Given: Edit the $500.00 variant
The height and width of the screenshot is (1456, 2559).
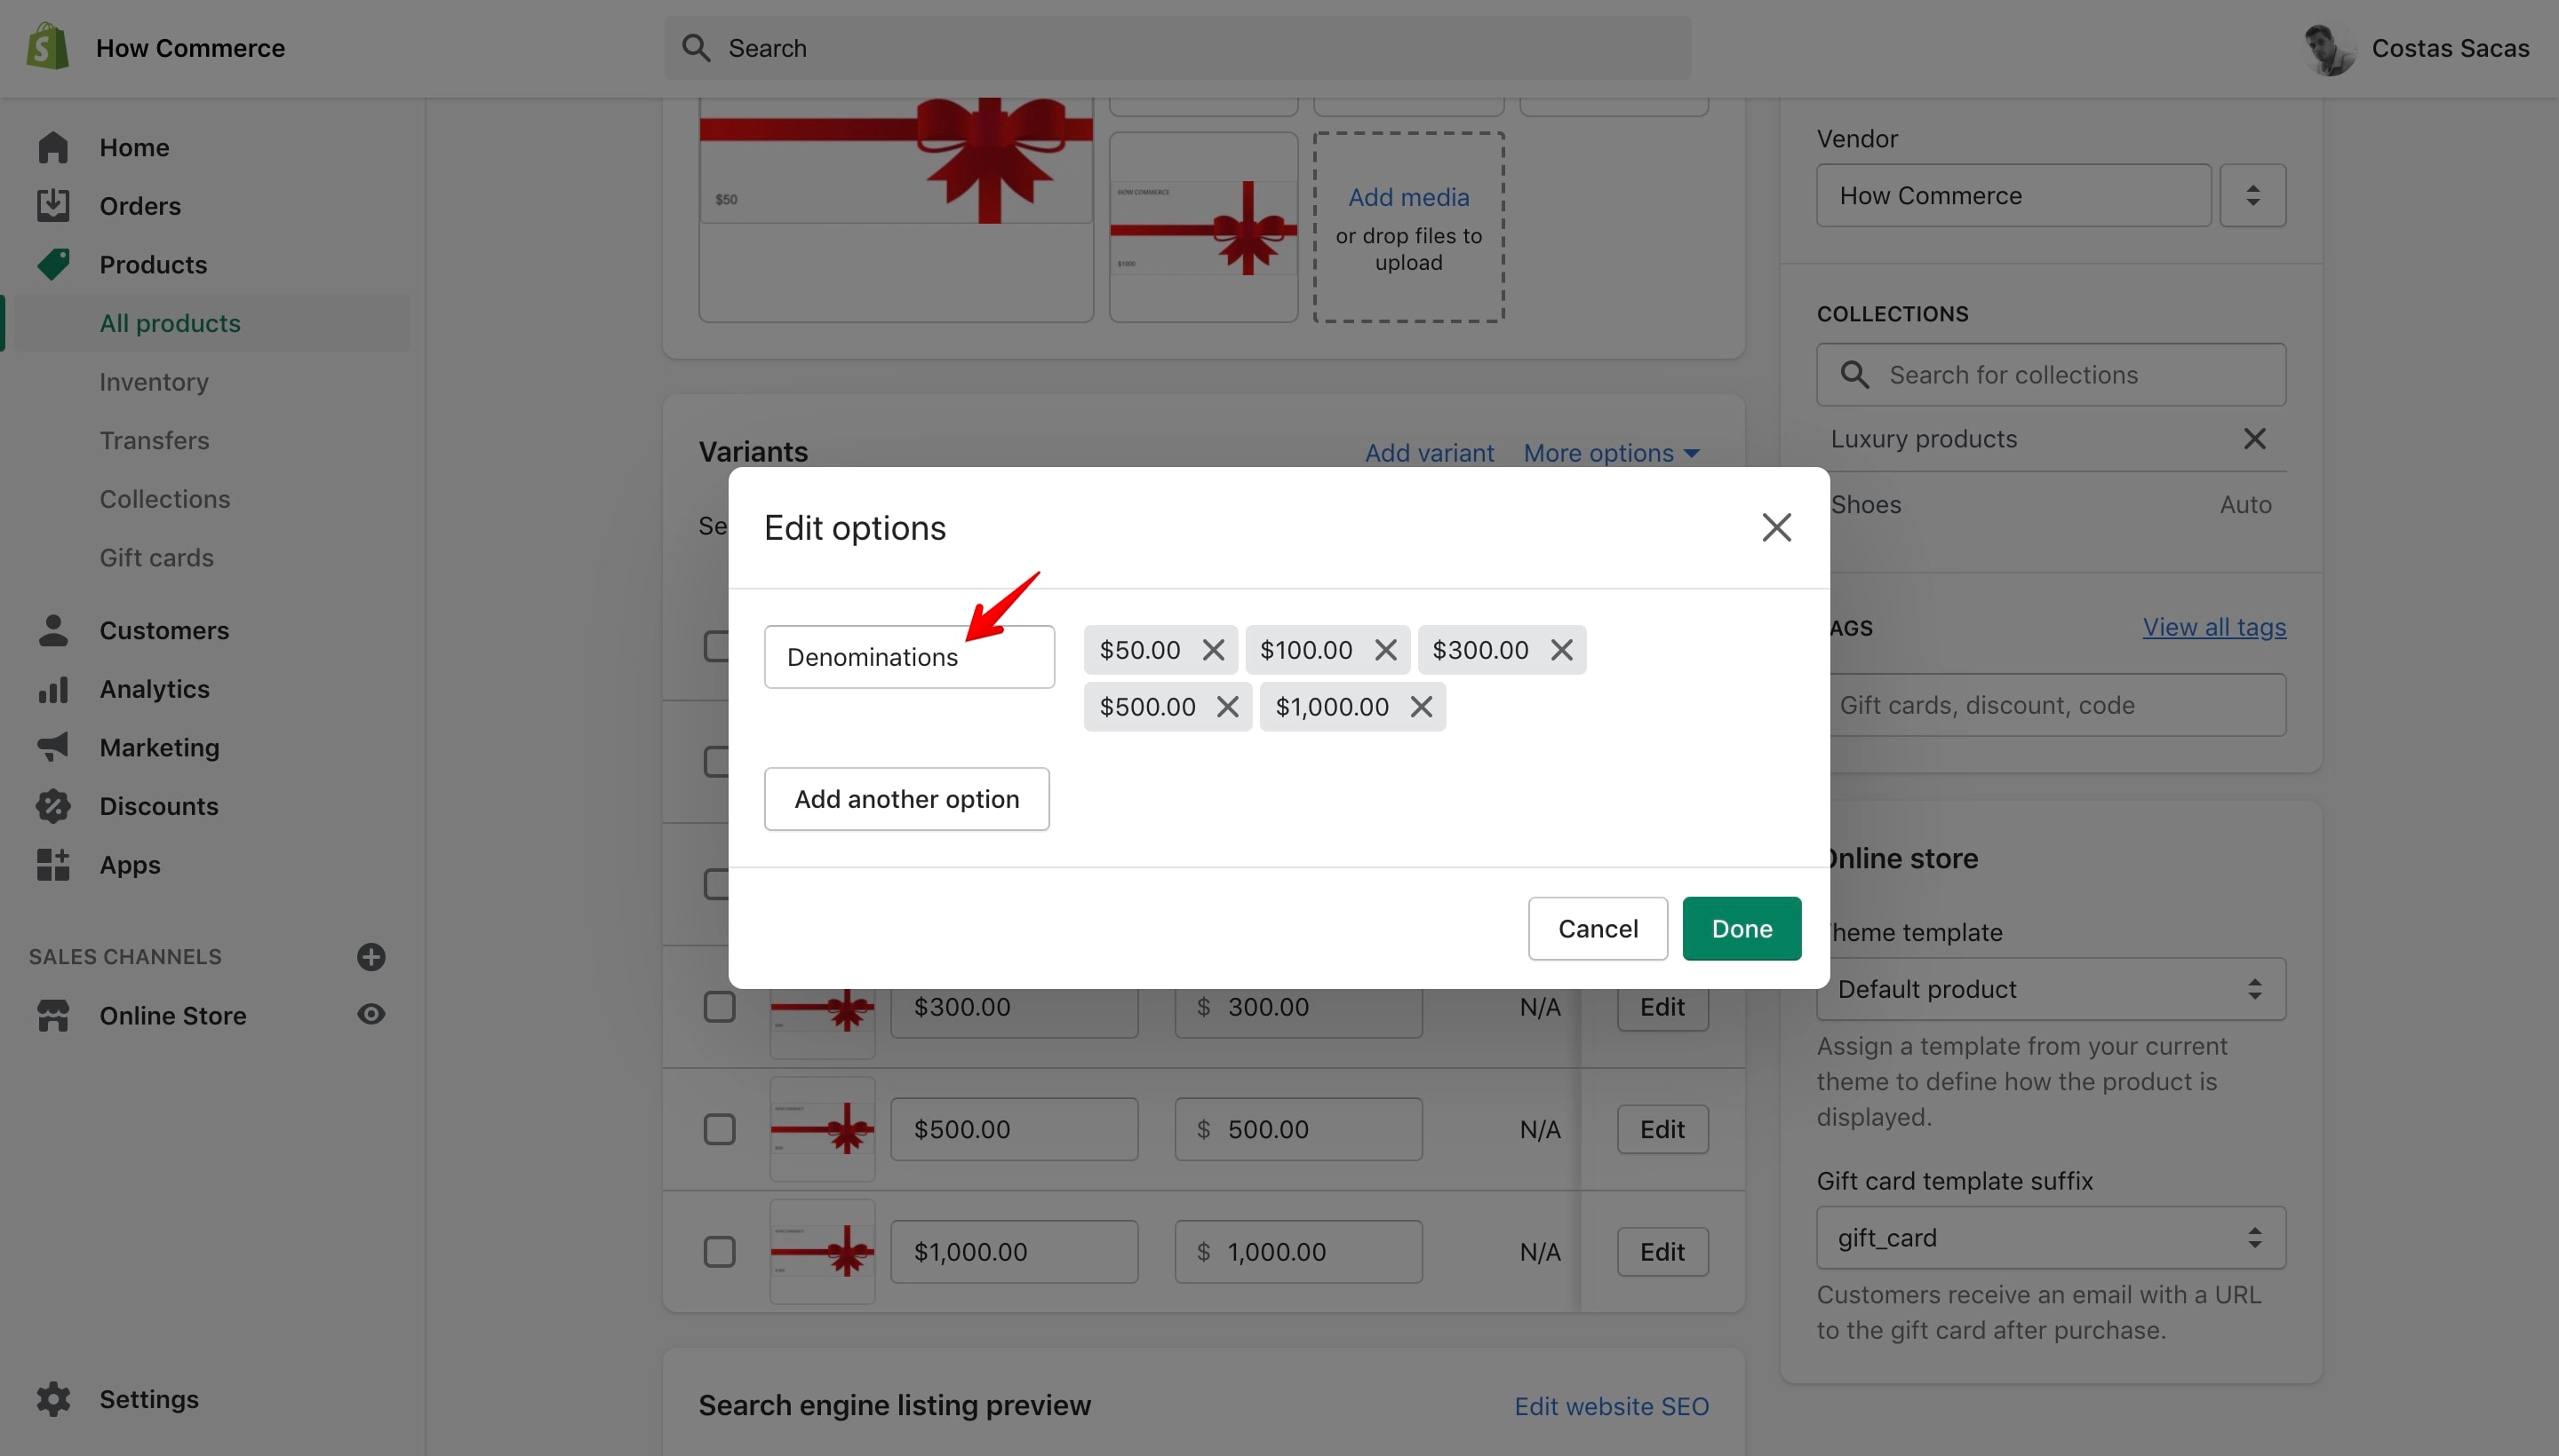Looking at the screenshot, I should point(1662,1130).
